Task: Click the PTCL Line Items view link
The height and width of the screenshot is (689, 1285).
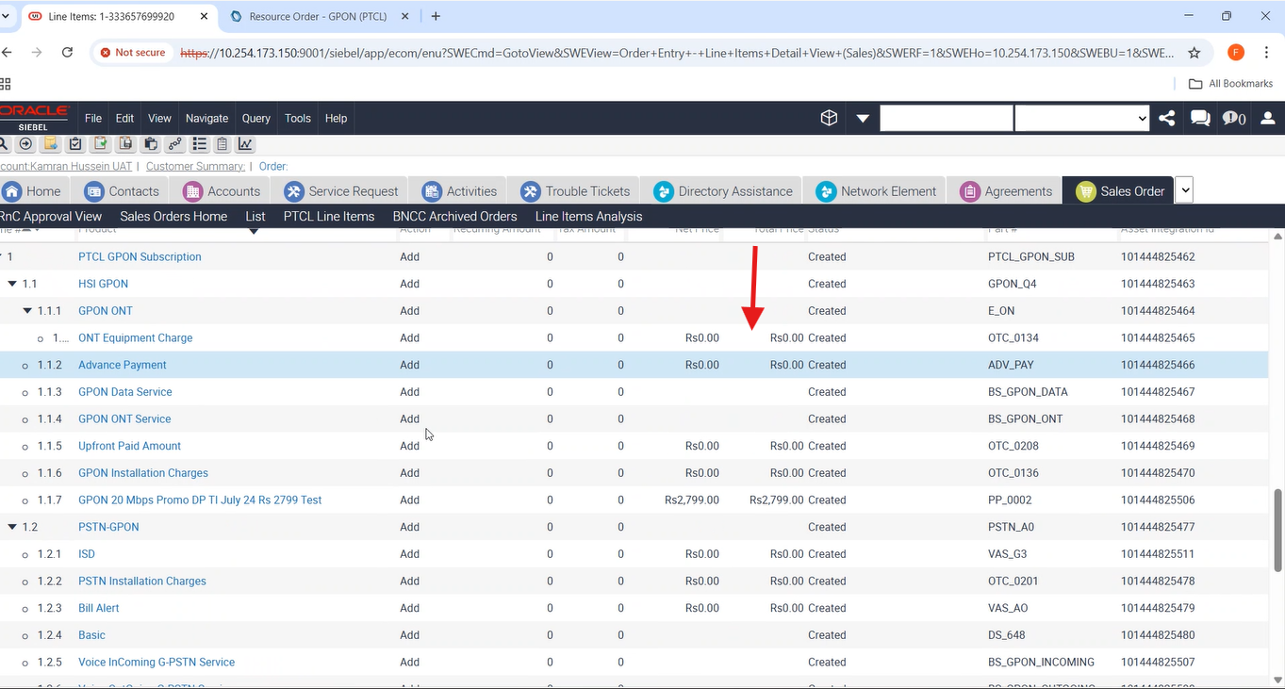Action: [x=329, y=216]
